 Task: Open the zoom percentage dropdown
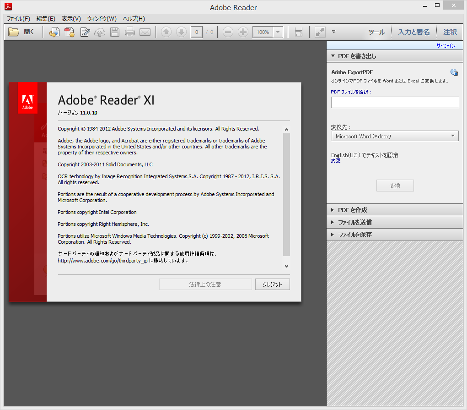tap(277, 32)
